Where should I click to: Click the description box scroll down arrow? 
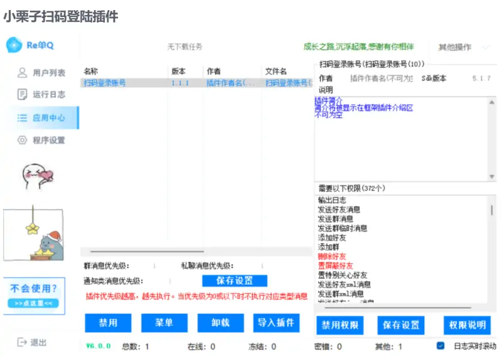(492, 176)
